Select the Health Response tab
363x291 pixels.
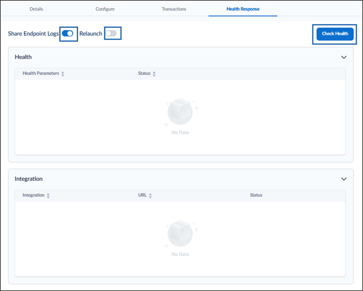click(x=243, y=9)
